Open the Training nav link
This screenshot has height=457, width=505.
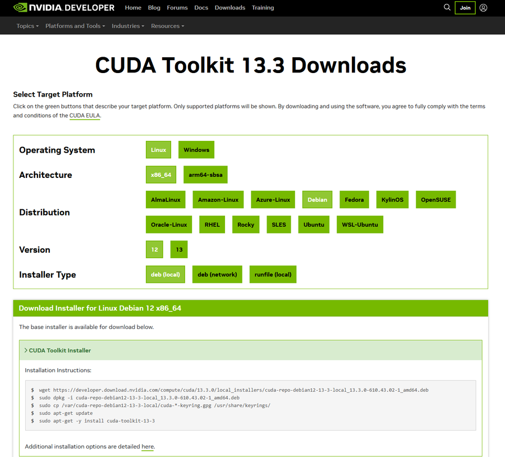point(263,7)
